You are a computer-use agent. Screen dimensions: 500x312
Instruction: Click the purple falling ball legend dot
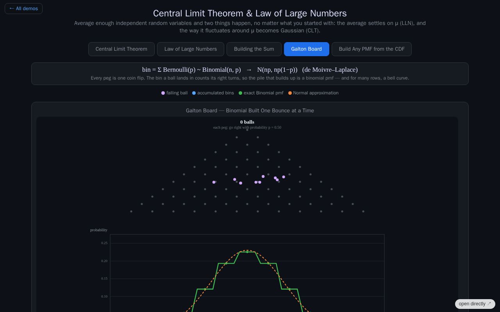[163, 93]
